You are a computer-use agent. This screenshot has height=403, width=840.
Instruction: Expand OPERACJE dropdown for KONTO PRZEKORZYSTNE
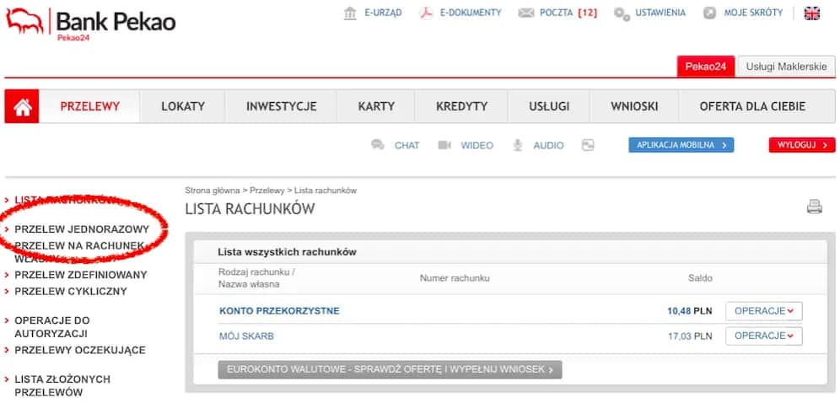click(764, 311)
